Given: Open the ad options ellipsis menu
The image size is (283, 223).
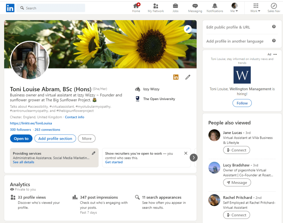Looking at the screenshot, I should 275,54.
